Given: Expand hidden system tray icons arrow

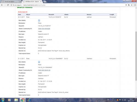Looking at the screenshot, I should [115, 100].
